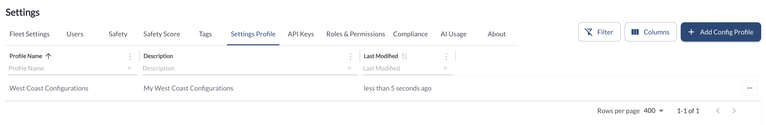
Task: Sort by Last Modified using the arrows icon
Action: click(x=404, y=56)
